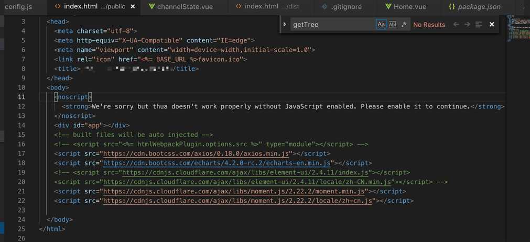Close the find widget
Screen dimensions: 530x242
click(x=492, y=24)
